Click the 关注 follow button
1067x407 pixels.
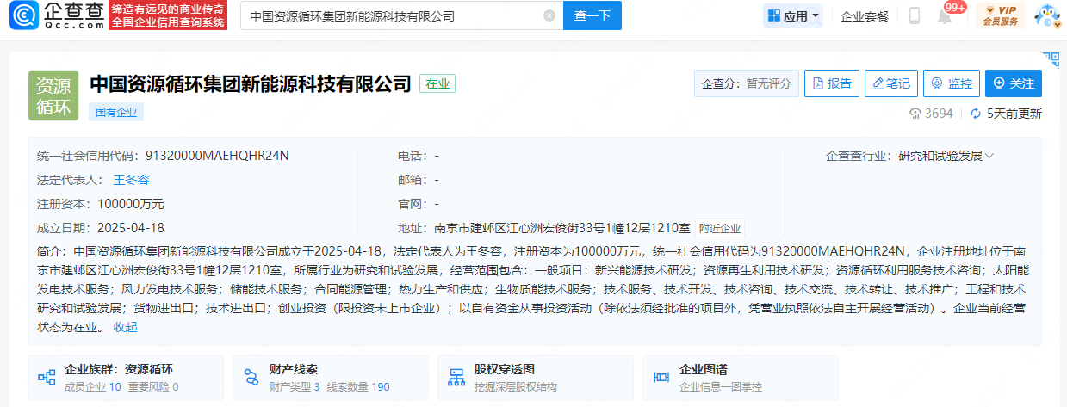tap(1013, 83)
